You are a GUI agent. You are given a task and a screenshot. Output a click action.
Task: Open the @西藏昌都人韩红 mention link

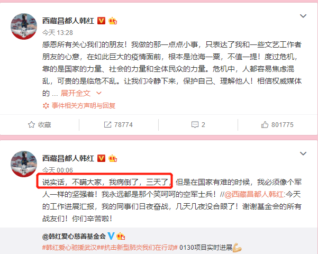click(254, 194)
